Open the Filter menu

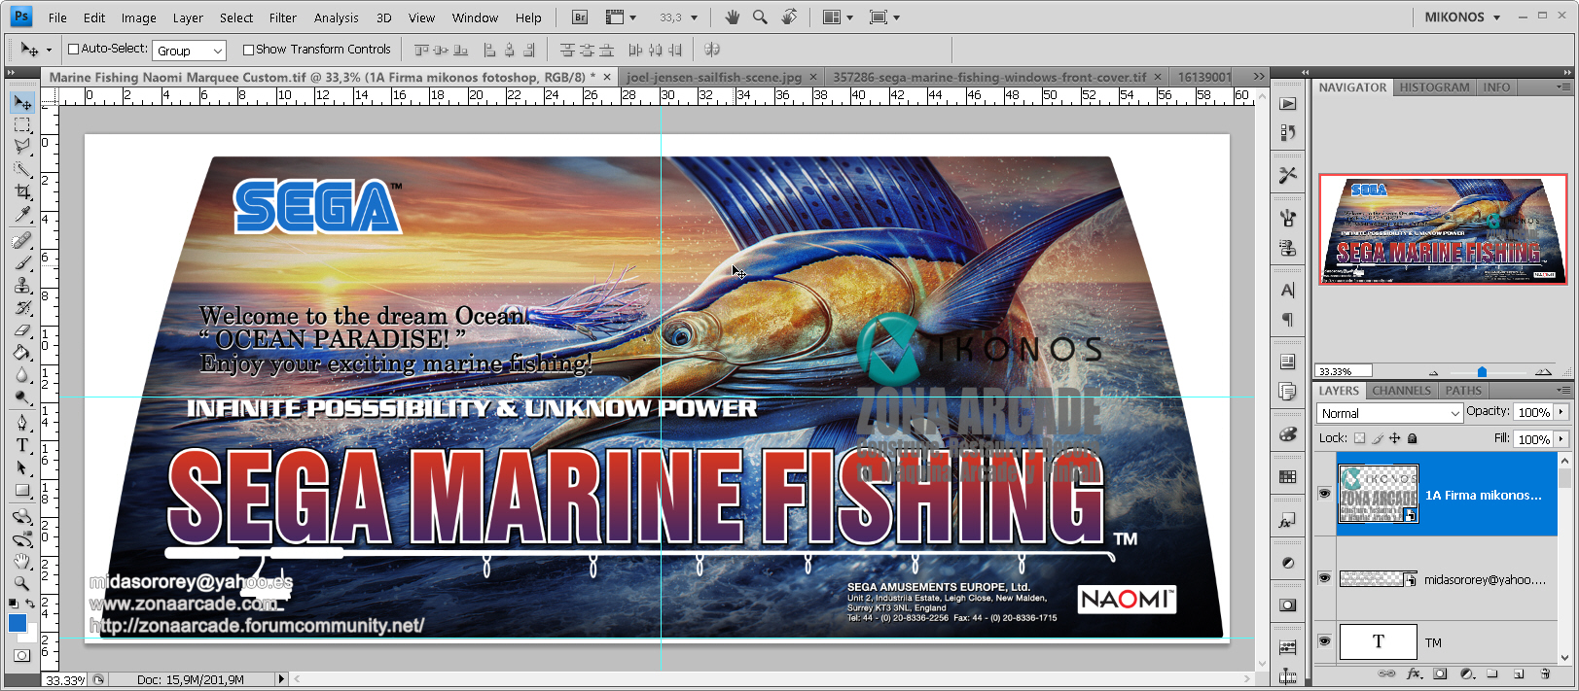point(282,17)
